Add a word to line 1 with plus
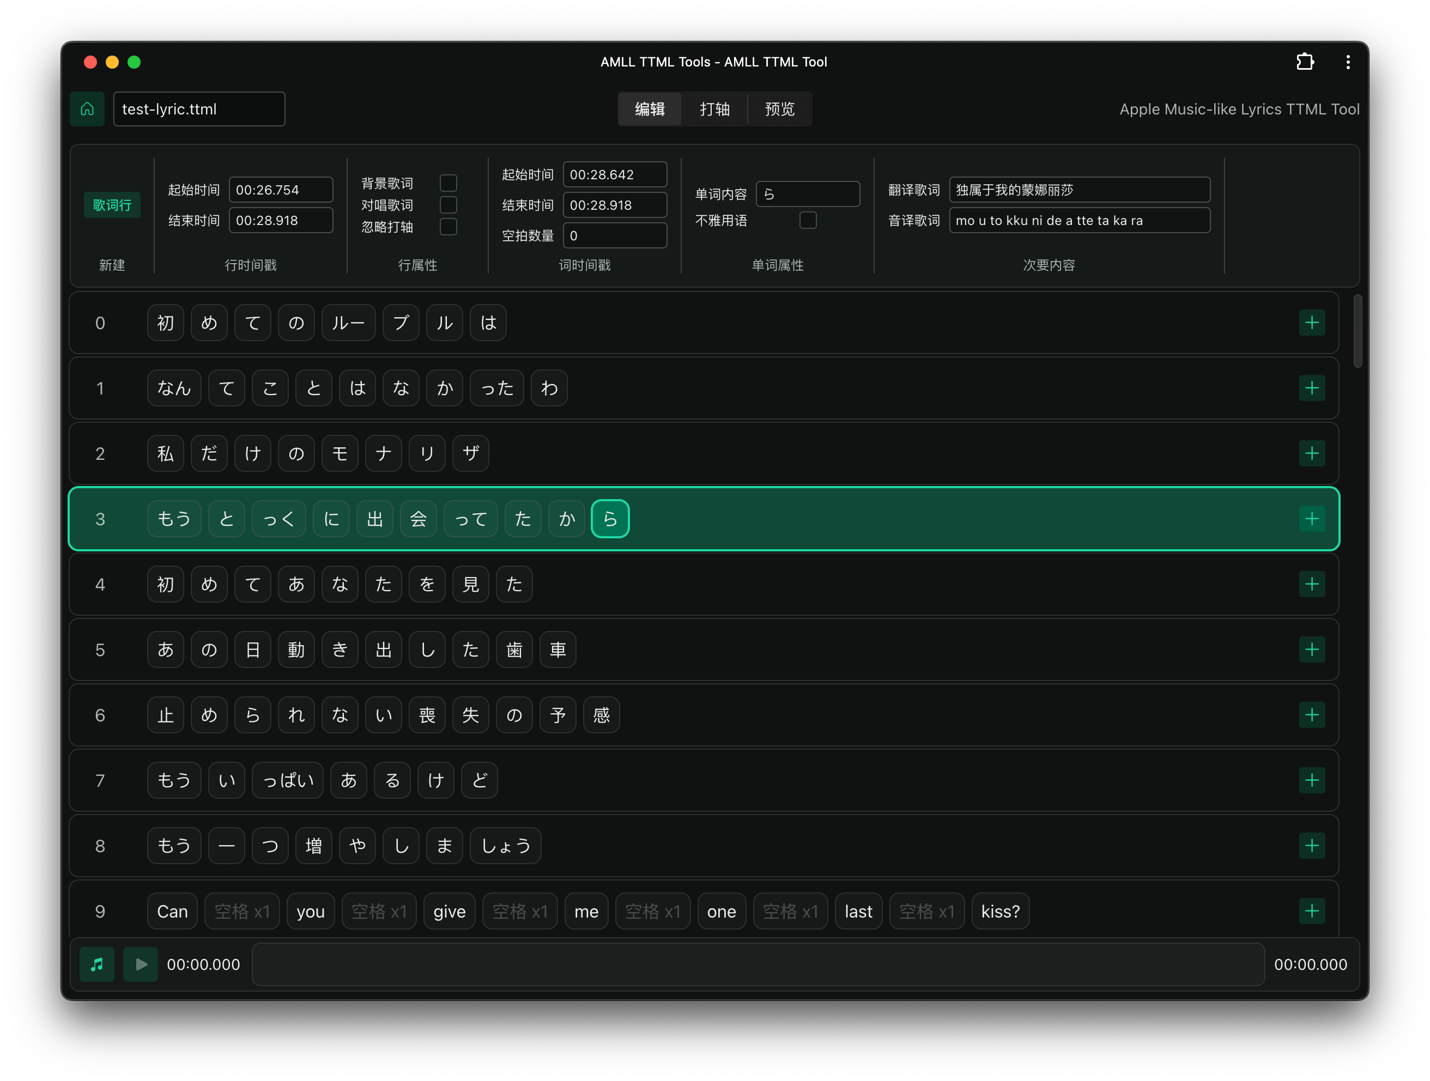Screen dimensions: 1430x1081 pyautogui.click(x=1312, y=388)
